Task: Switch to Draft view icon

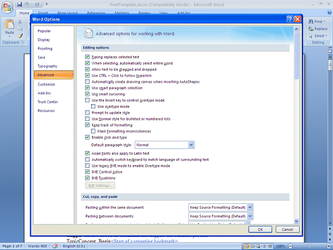Action: (x=270, y=246)
